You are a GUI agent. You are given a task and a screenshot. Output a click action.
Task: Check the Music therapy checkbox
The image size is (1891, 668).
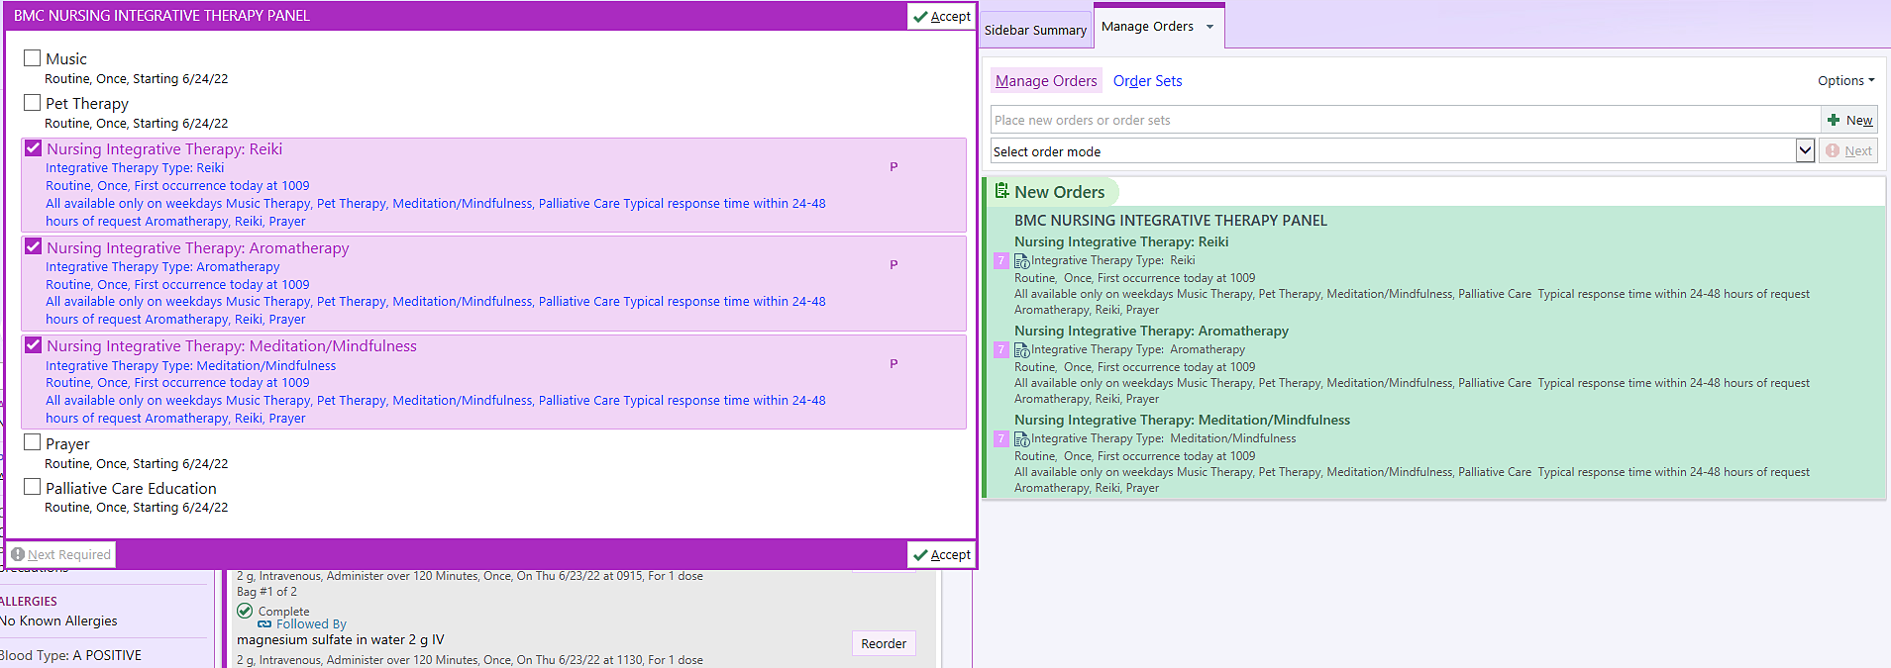[x=33, y=58]
